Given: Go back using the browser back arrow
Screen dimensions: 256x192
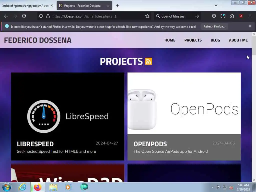Looking at the screenshot, I should click(x=6, y=16).
